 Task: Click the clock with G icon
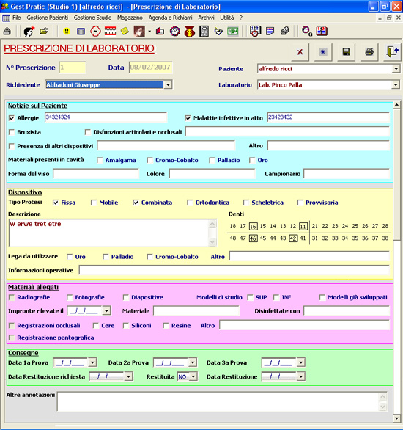306,31
